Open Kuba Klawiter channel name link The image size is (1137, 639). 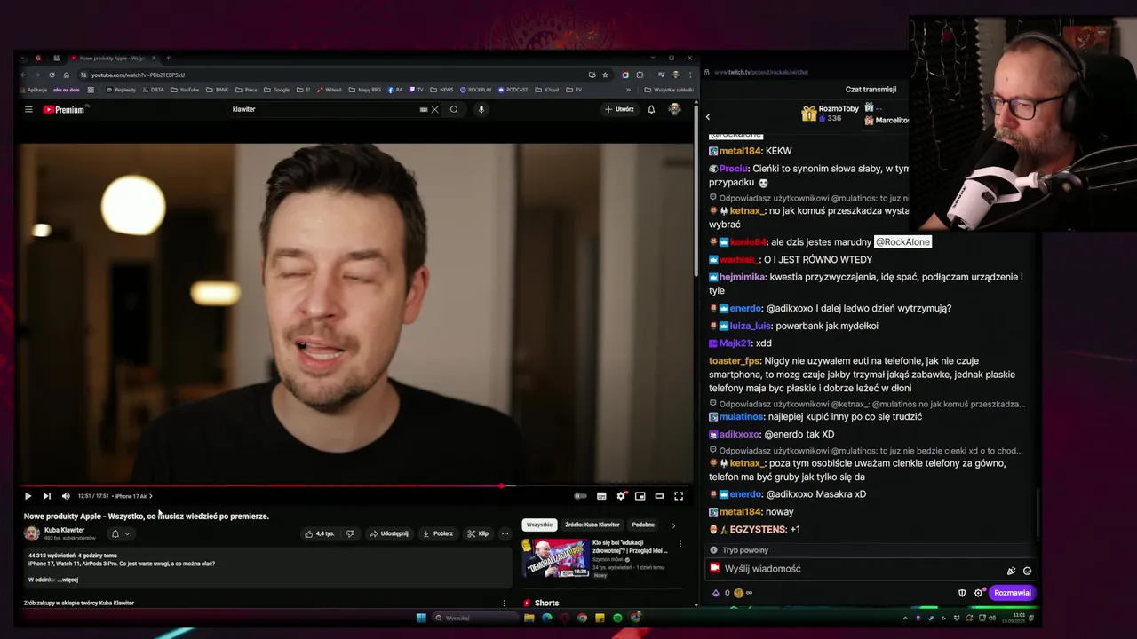(x=64, y=530)
